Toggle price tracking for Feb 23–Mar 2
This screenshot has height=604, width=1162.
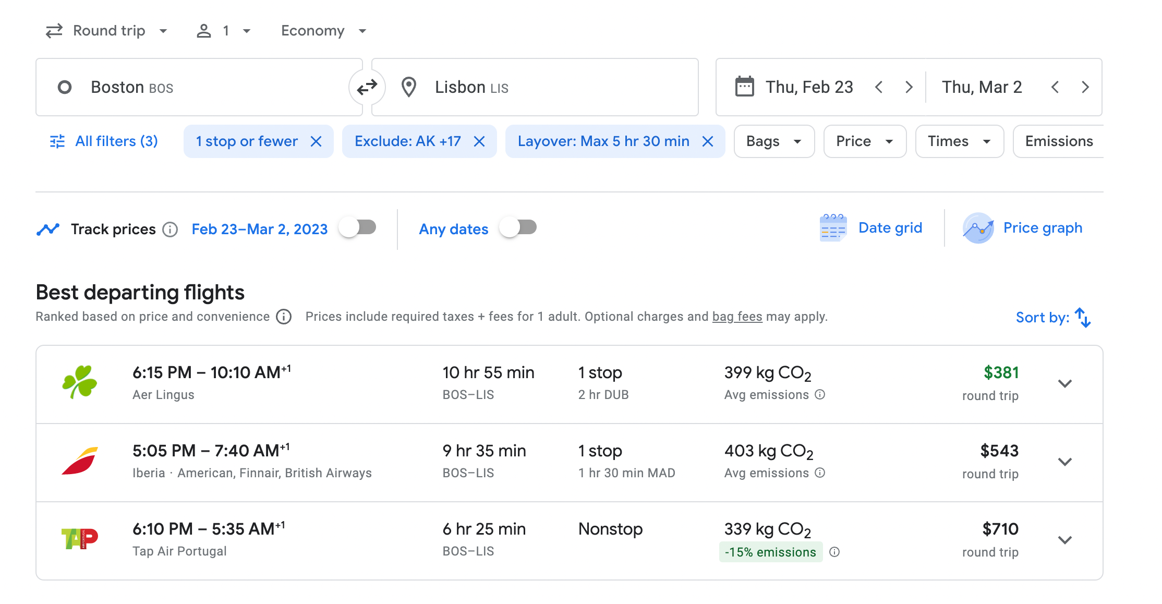(358, 228)
